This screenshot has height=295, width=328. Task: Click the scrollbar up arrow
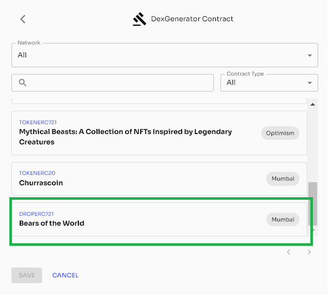click(312, 105)
